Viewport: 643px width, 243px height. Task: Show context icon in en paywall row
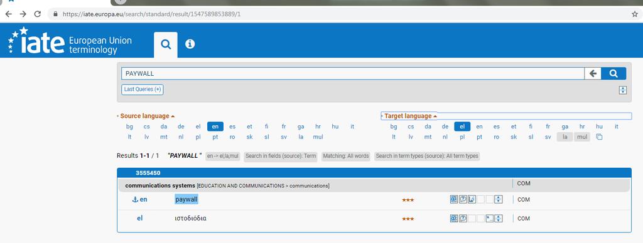point(472,199)
